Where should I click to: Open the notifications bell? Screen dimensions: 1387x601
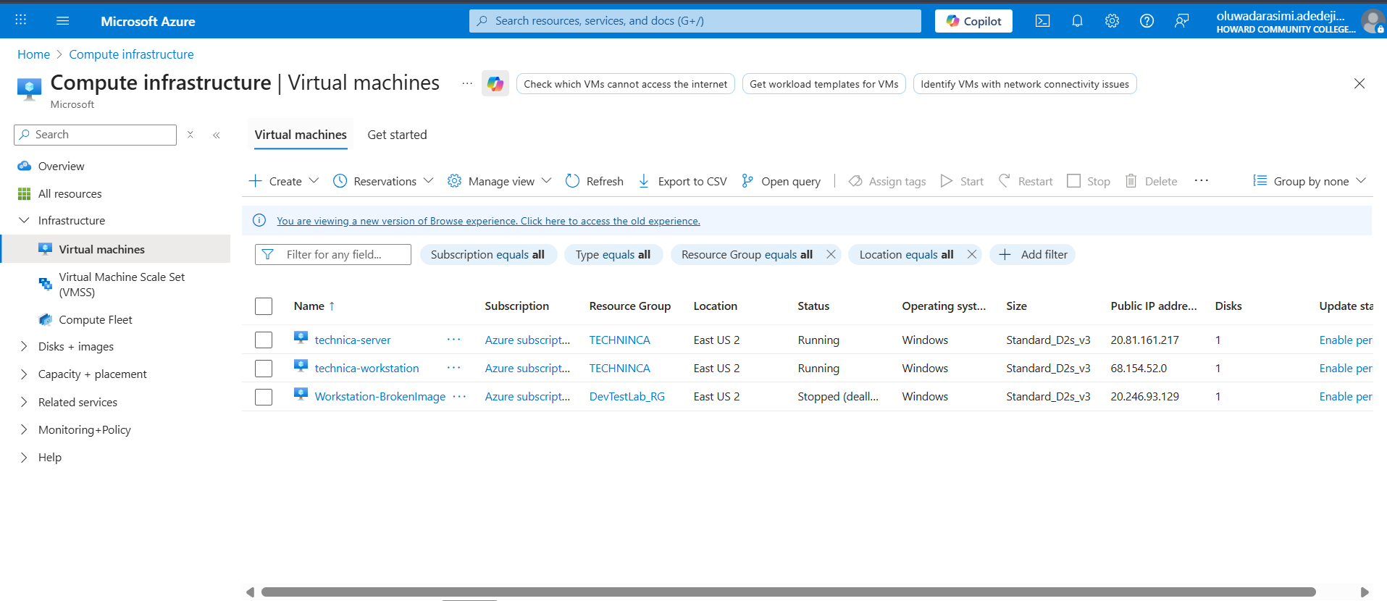click(1077, 20)
